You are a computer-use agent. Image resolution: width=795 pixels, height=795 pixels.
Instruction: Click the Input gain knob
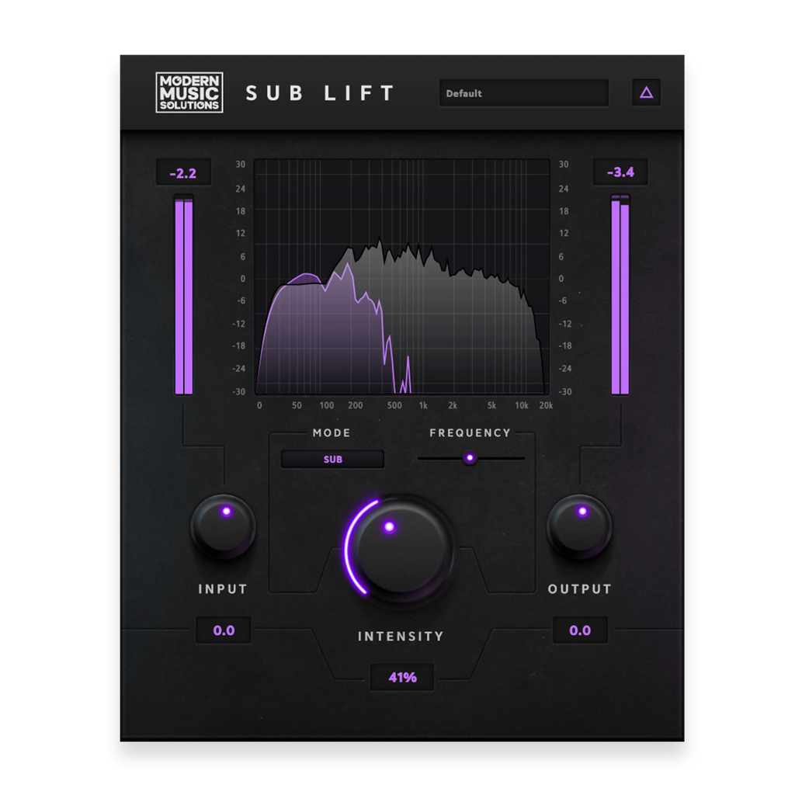coord(224,526)
